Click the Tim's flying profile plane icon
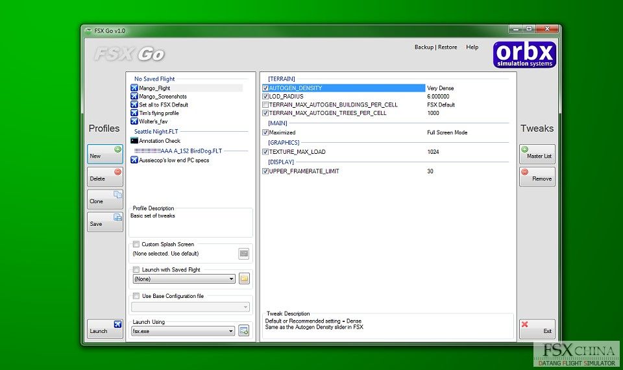 (x=134, y=113)
